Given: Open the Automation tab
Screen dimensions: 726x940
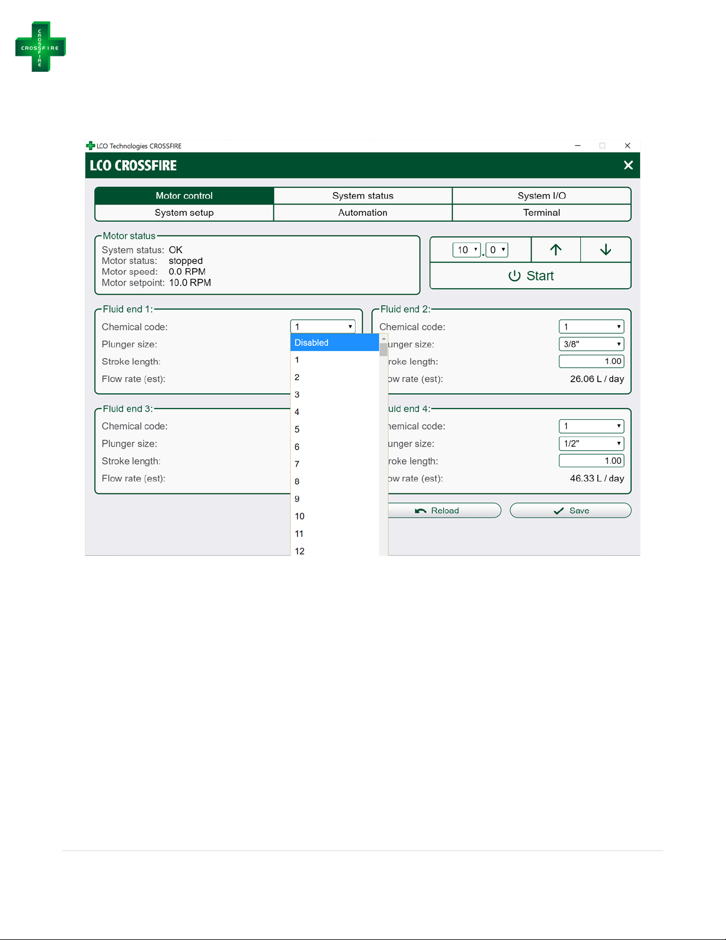Looking at the screenshot, I should [363, 212].
